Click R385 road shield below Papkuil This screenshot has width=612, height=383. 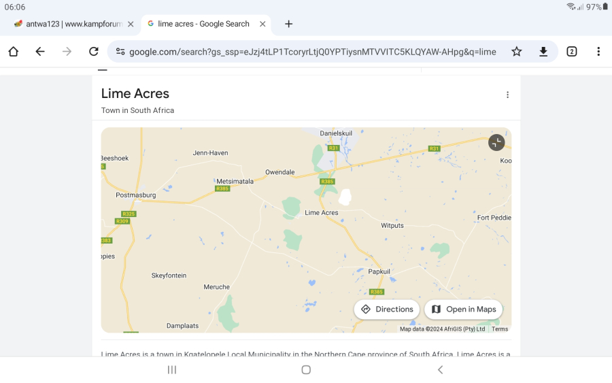coord(377,292)
